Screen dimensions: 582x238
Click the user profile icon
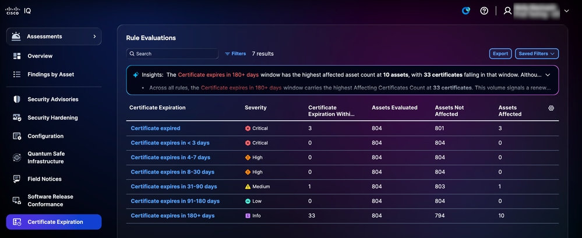[x=507, y=10]
